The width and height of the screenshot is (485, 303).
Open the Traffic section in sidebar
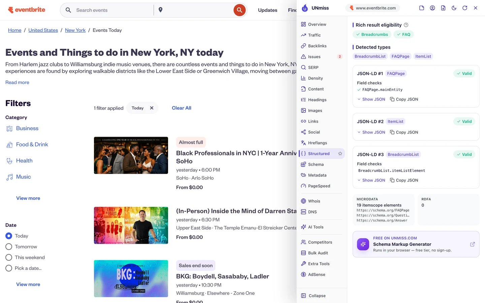(322, 35)
